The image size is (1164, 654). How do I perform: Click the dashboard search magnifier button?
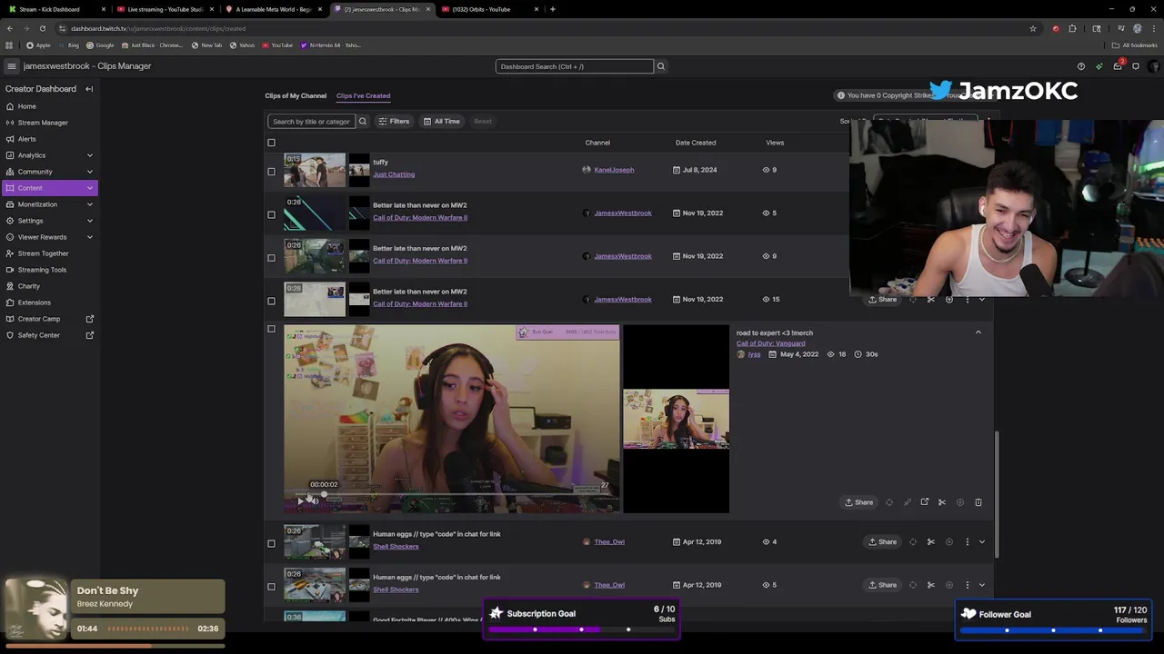tap(661, 66)
